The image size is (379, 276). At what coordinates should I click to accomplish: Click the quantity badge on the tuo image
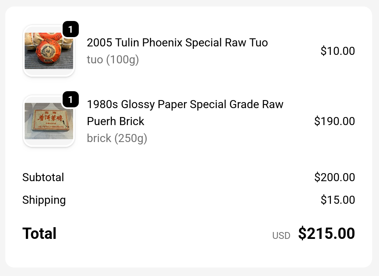pos(71,29)
